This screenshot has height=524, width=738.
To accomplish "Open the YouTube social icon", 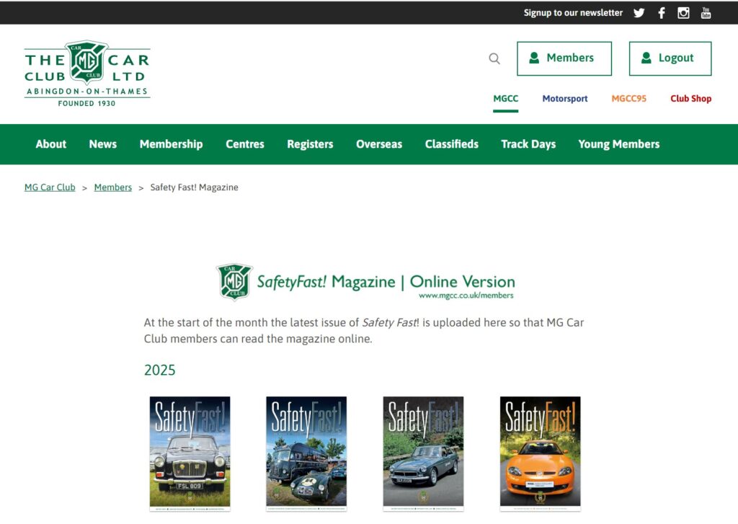I will tap(706, 13).
